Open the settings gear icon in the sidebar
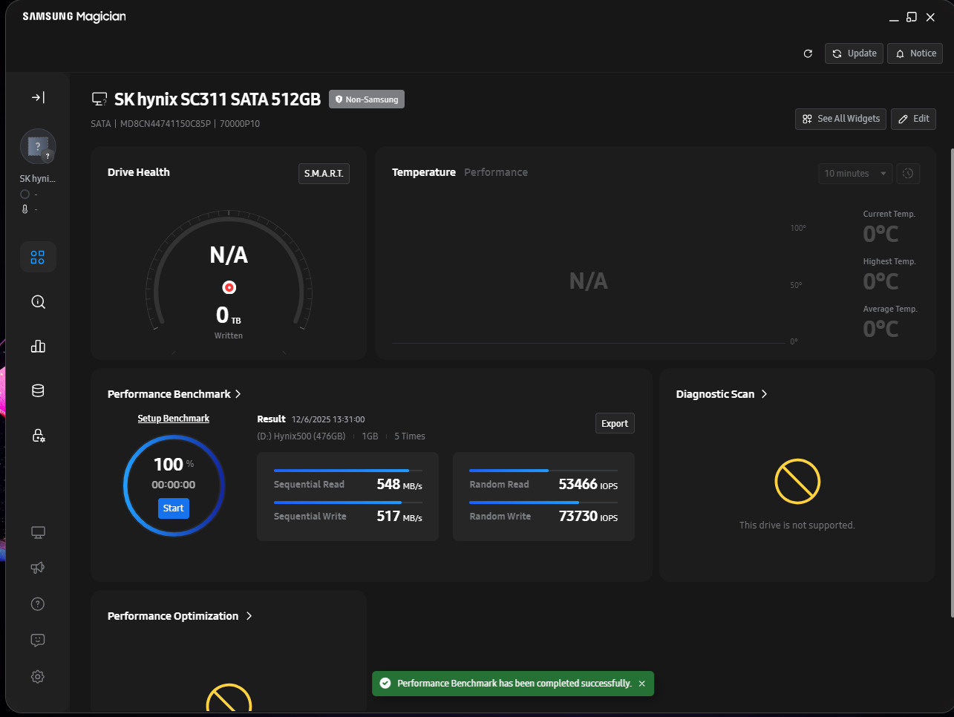This screenshot has width=954, height=717. tap(38, 676)
